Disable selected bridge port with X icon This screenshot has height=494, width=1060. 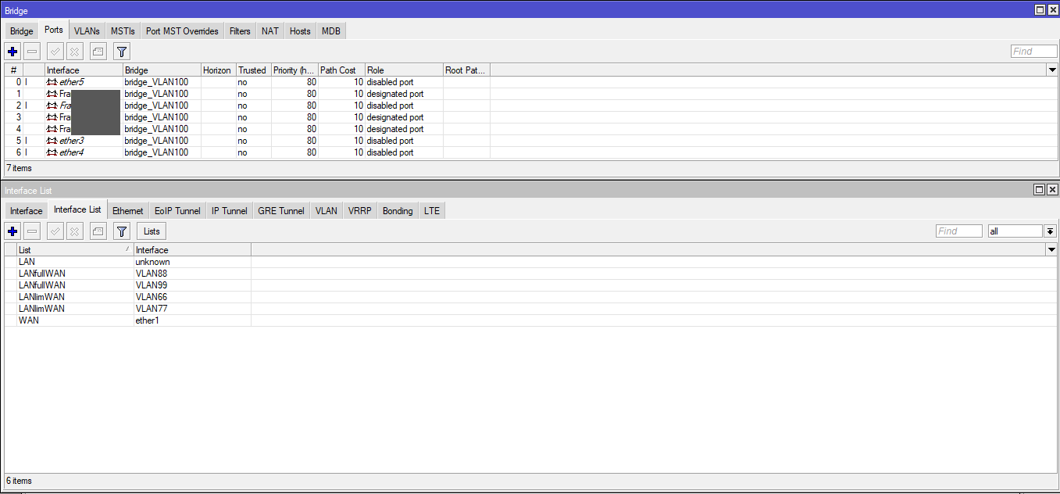(74, 52)
